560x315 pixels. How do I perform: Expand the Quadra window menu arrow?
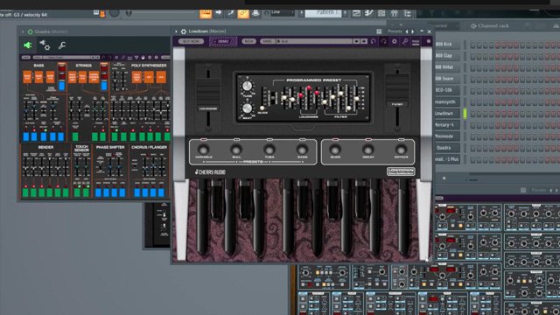point(23,31)
